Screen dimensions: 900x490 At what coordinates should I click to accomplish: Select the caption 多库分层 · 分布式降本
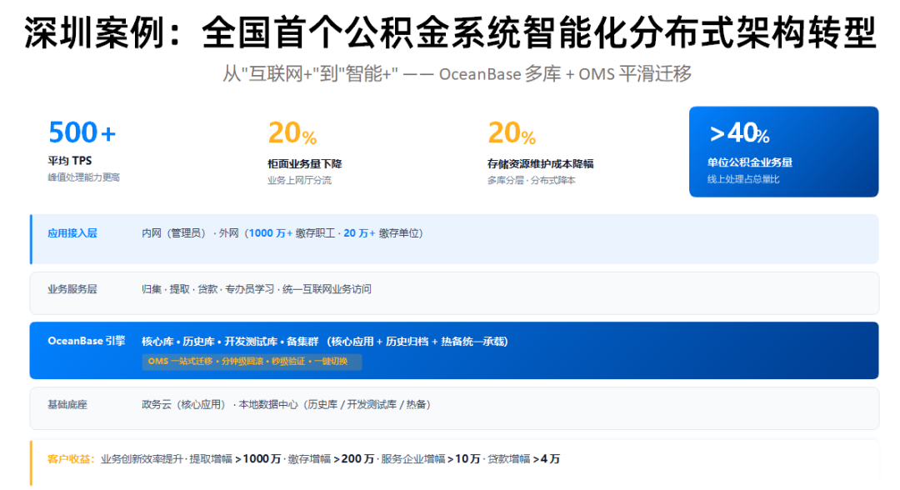point(531,180)
